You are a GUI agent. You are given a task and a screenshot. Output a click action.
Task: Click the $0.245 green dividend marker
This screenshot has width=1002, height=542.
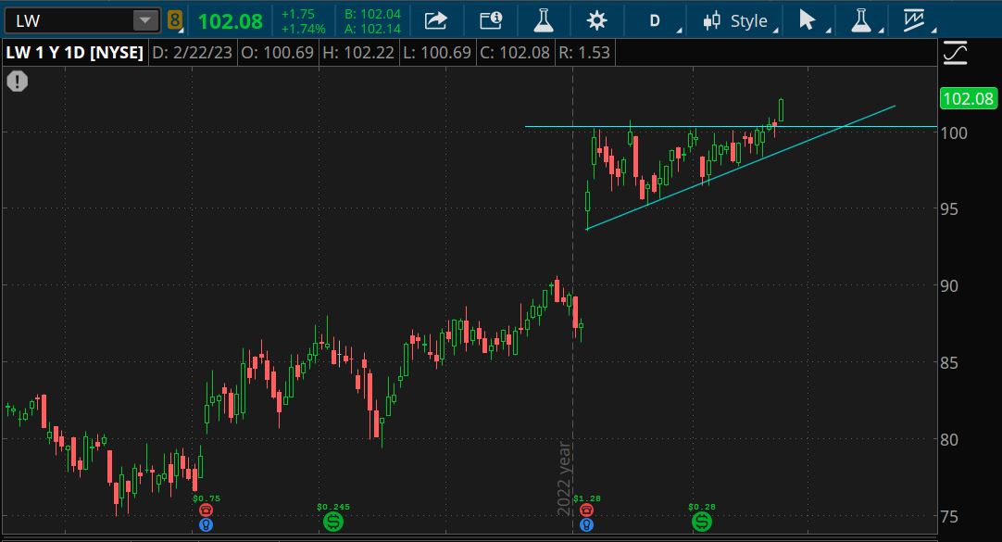click(x=332, y=523)
